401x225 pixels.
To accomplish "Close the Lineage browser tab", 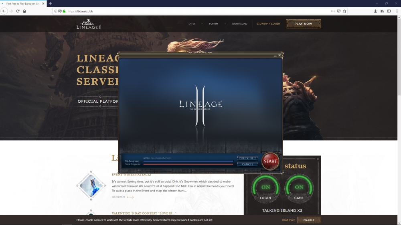I will click(43, 4).
